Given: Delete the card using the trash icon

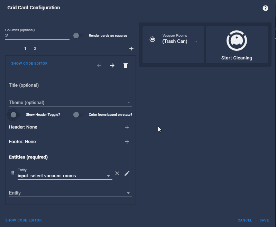Looking at the screenshot, I should 126,66.
